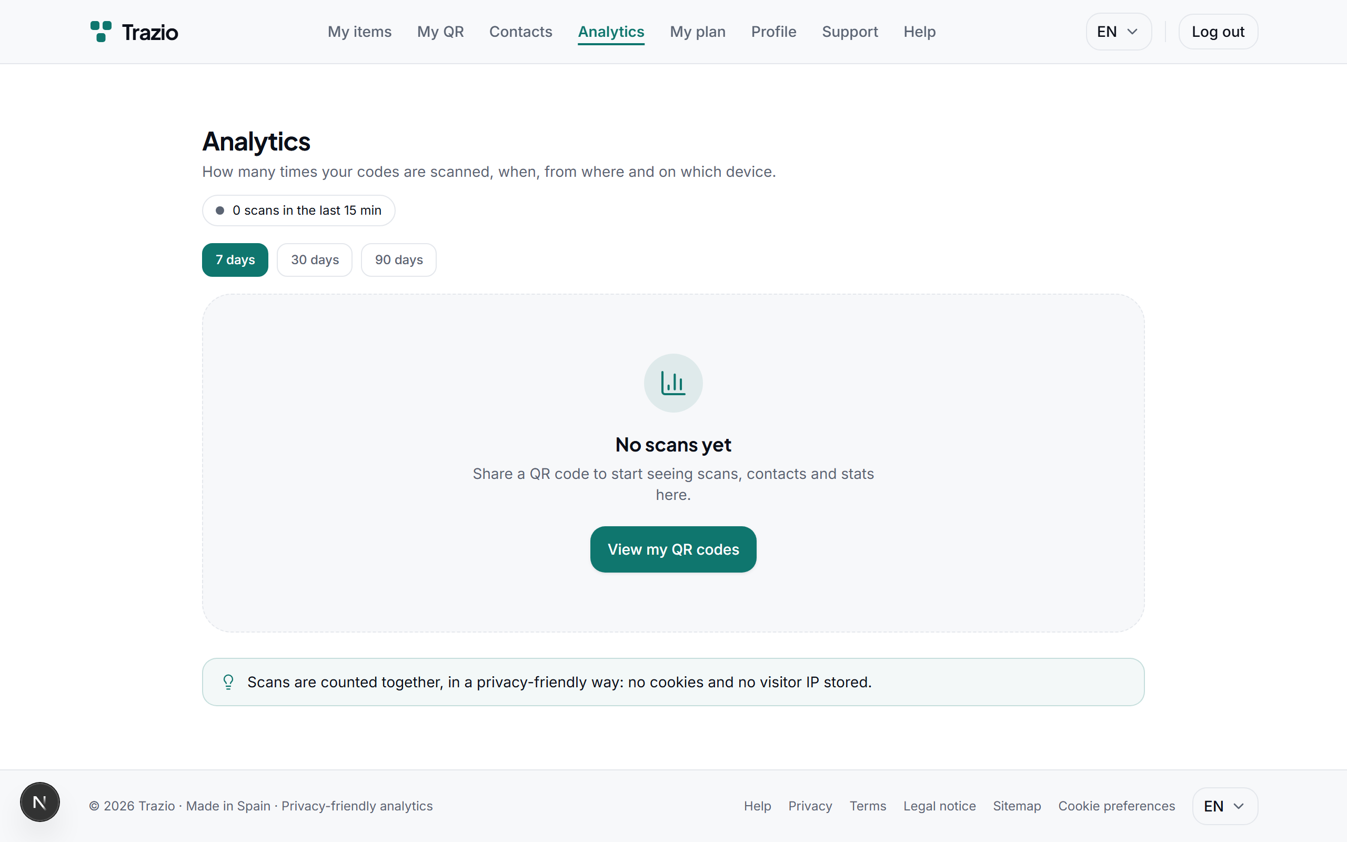Select the 30 days range
This screenshot has width=1347, height=842.
[x=315, y=259]
